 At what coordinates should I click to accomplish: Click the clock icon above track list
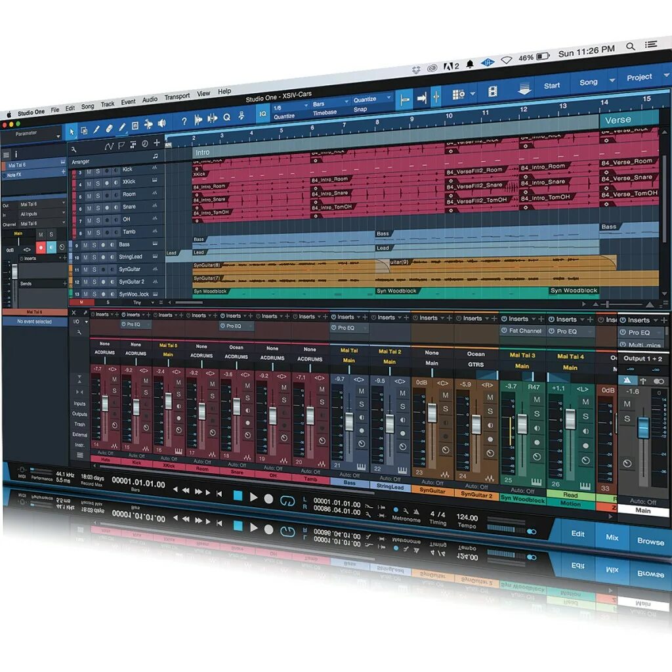click(x=145, y=144)
